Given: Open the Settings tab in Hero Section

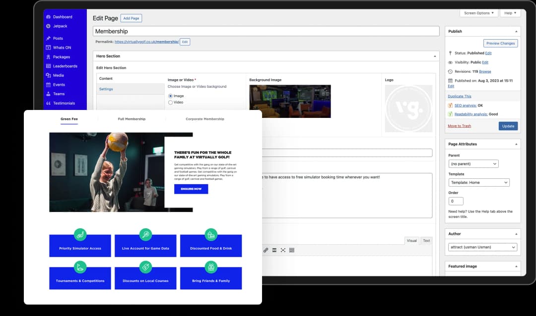Looking at the screenshot, I should click(x=106, y=89).
